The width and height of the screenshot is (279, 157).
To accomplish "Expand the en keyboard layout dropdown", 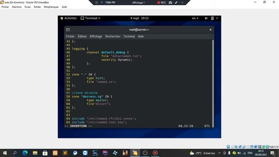I will tap(195, 18).
